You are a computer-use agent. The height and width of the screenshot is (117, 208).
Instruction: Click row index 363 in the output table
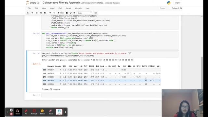point(44,70)
